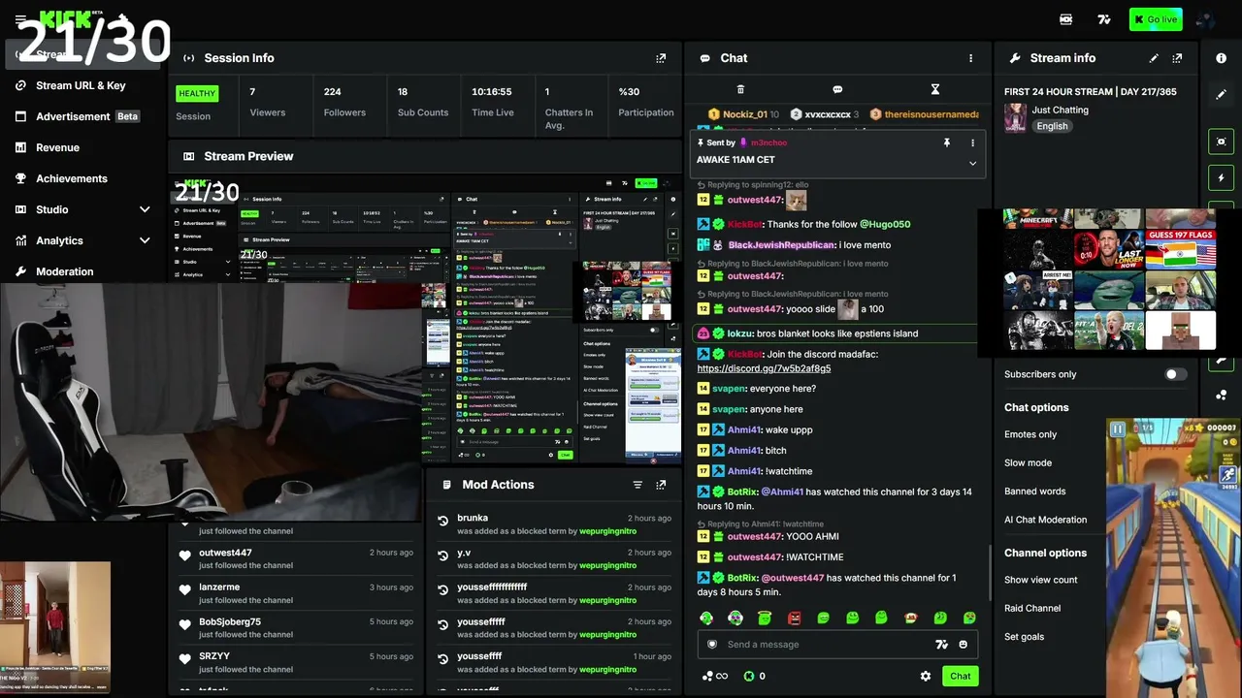Click xvxcxcxcx in top gifters row

point(825,114)
